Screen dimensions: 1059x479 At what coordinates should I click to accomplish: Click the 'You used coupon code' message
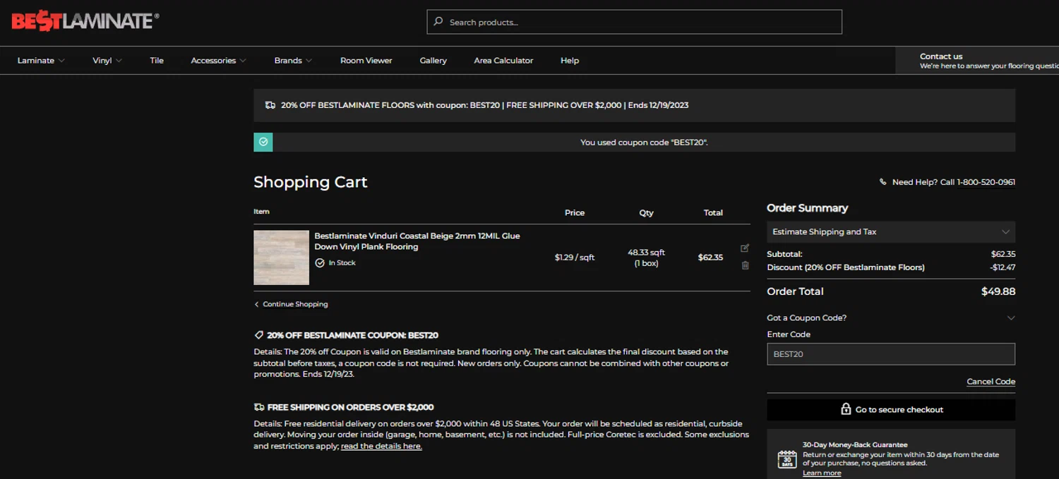pyautogui.click(x=644, y=143)
